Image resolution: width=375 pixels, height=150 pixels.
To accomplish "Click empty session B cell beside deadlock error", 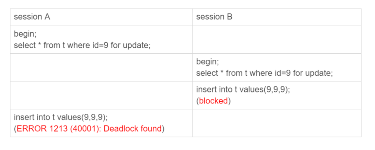I will click(x=277, y=123).
